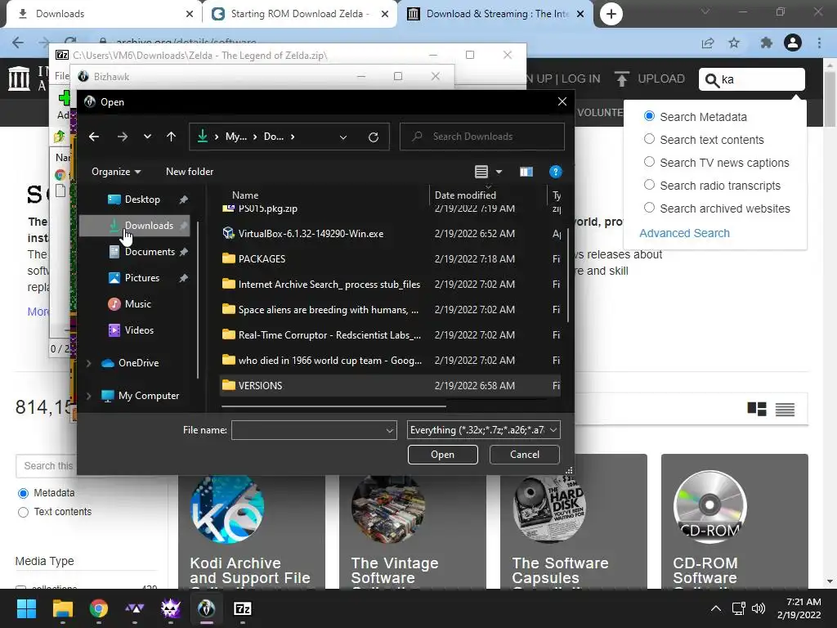Open Windows Start menu
Viewport: 837px width, 628px height.
[26, 608]
